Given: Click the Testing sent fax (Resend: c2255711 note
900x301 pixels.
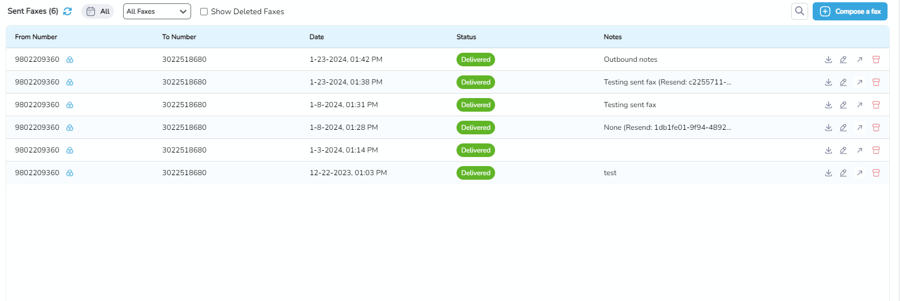Looking at the screenshot, I should [667, 82].
